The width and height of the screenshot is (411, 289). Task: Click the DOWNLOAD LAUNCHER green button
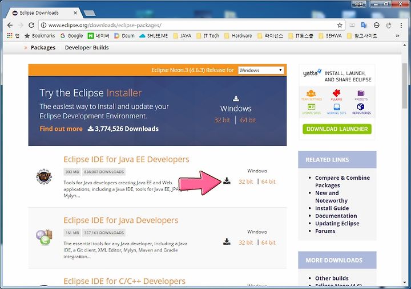(337, 129)
